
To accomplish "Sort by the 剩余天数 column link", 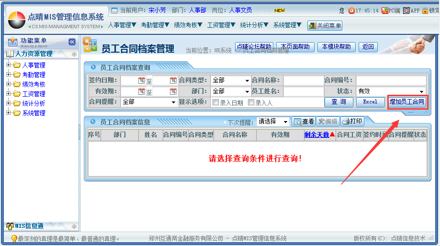I will point(316,135).
